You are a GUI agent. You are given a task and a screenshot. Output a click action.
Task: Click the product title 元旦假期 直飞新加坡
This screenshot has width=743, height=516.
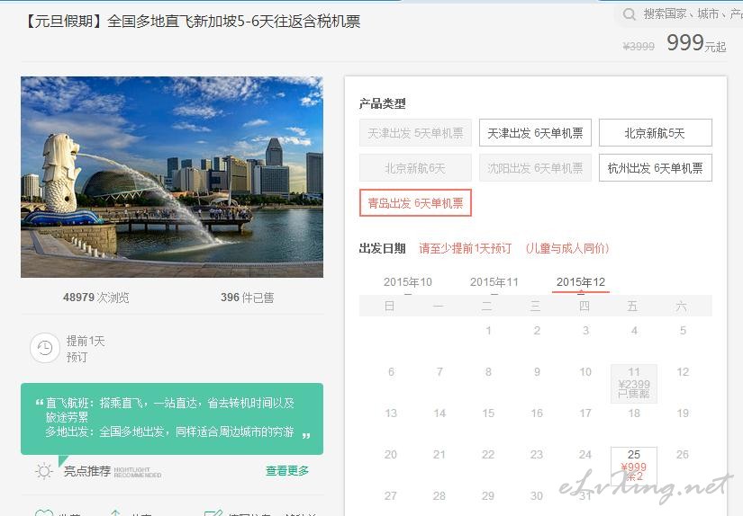pos(192,22)
